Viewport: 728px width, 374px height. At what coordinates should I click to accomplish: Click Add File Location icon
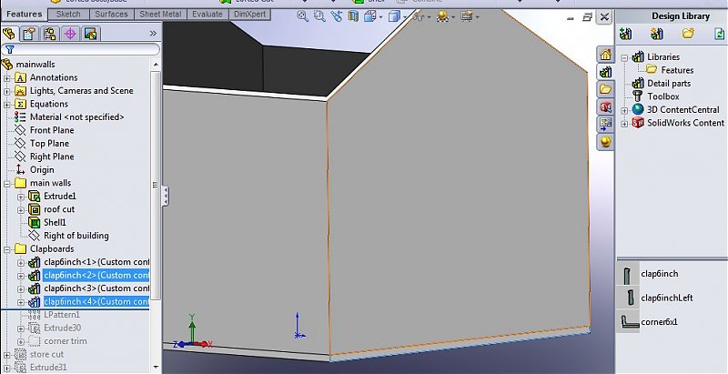(x=657, y=34)
